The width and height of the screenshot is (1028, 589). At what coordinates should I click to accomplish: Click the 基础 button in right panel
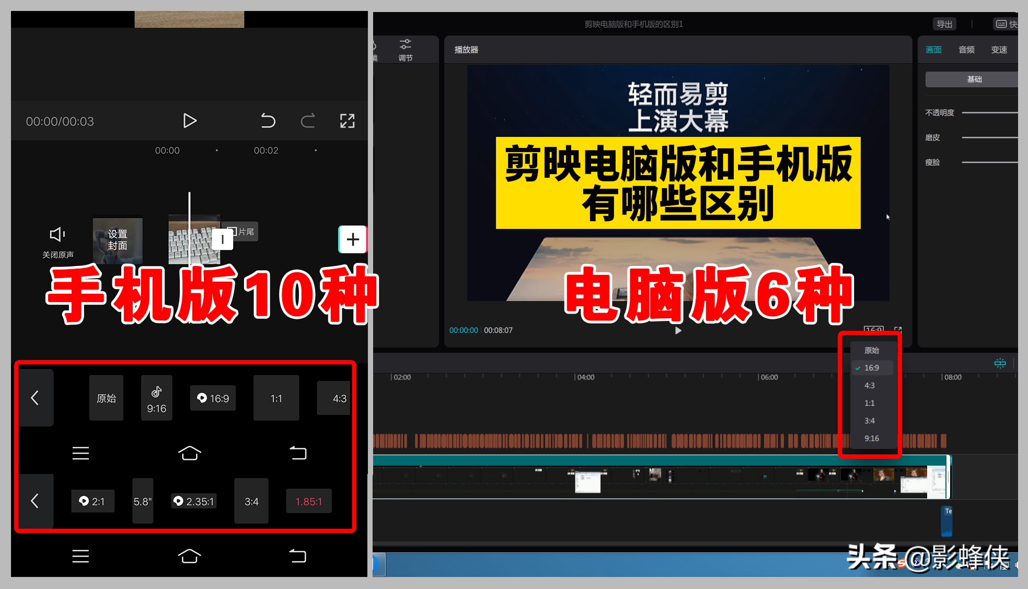(x=975, y=79)
